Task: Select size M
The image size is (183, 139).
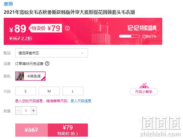Action: [49, 91]
